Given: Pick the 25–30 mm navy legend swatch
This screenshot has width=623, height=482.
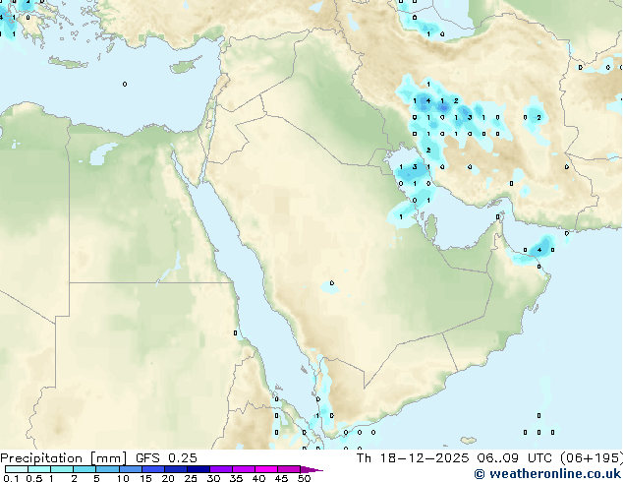Looking at the screenshot, I should point(198,469).
